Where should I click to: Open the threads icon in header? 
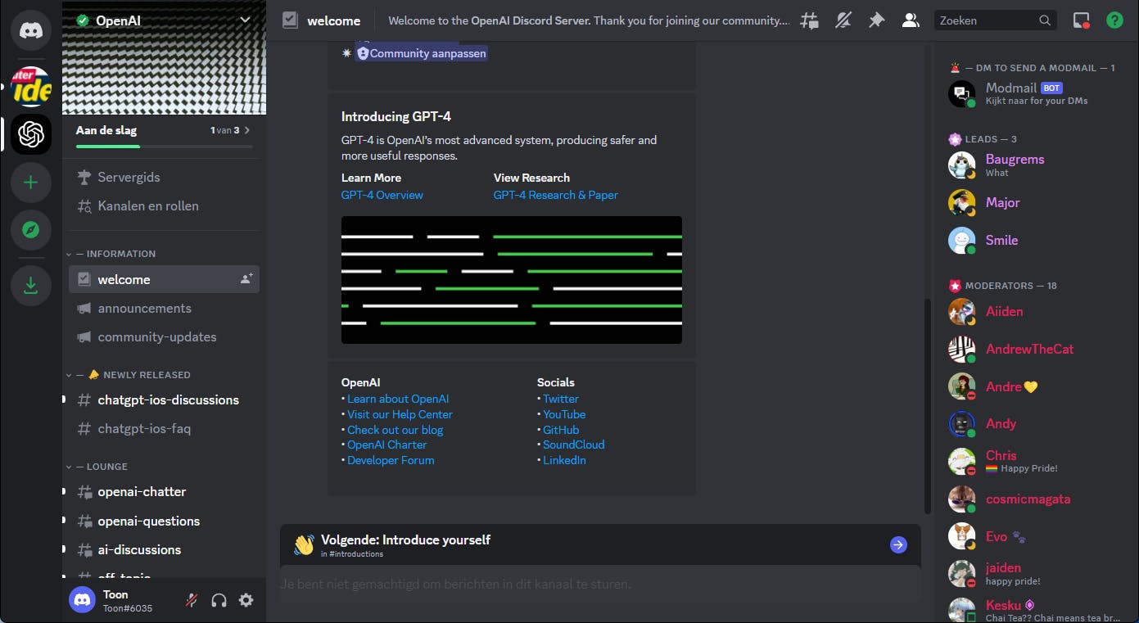[x=809, y=20]
